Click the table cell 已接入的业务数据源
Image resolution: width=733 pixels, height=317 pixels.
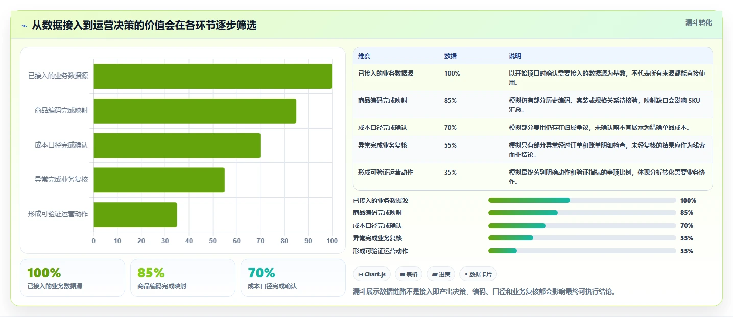[386, 74]
